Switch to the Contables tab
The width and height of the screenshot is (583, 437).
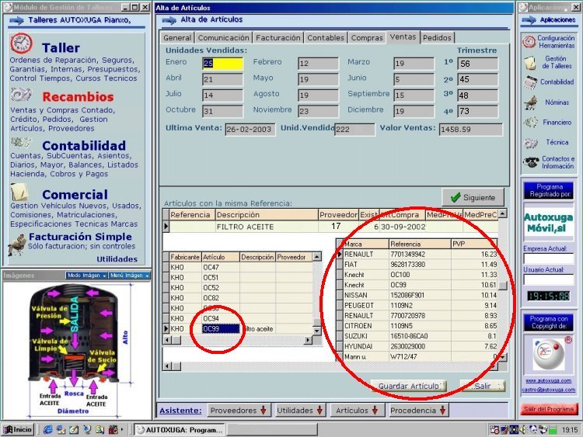pyautogui.click(x=326, y=37)
